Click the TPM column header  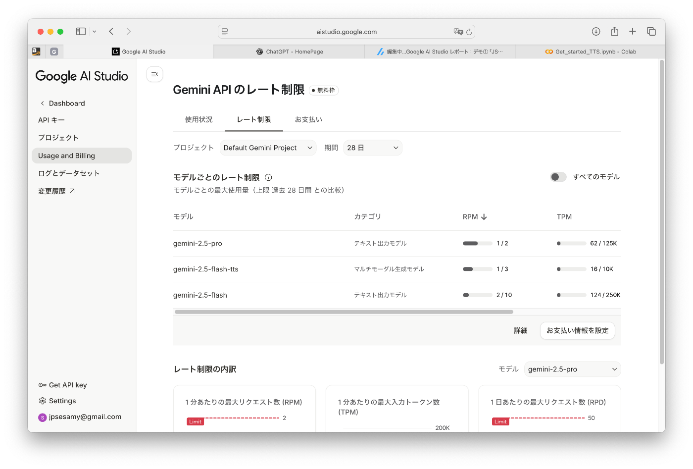coord(564,217)
